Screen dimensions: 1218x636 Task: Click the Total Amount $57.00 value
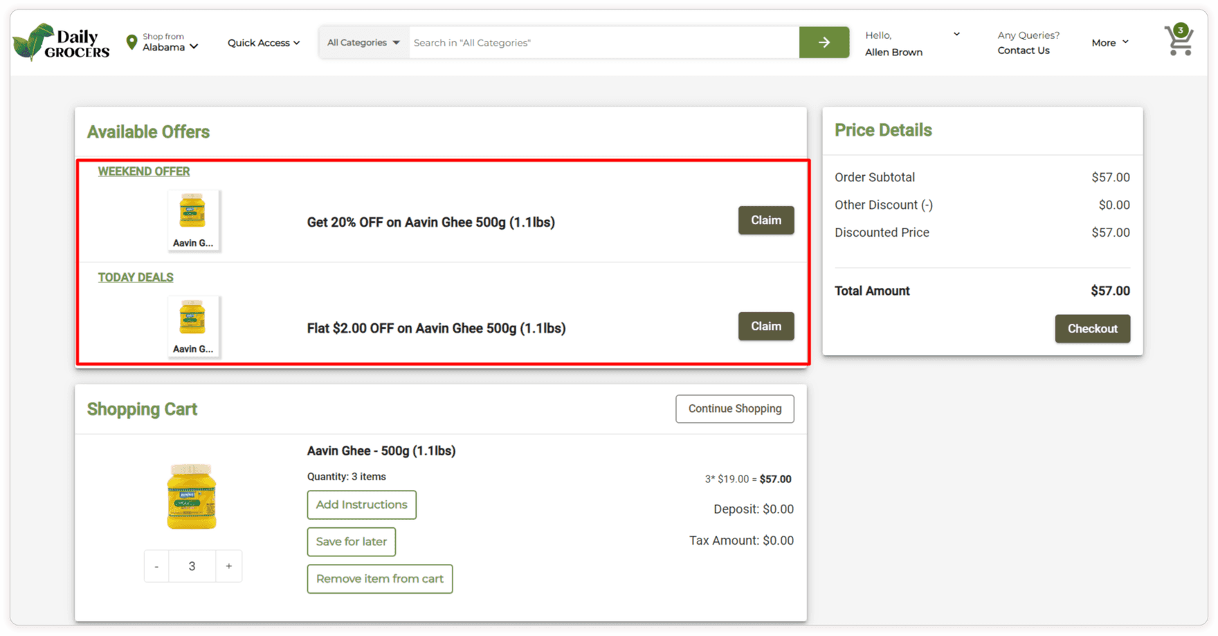pyautogui.click(x=1110, y=291)
